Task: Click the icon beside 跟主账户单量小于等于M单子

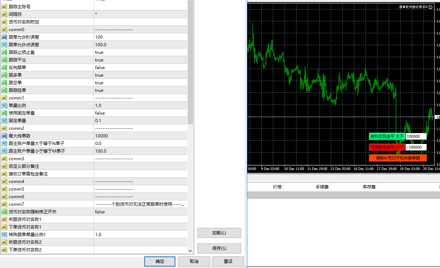Action: pyautogui.click(x=4, y=151)
